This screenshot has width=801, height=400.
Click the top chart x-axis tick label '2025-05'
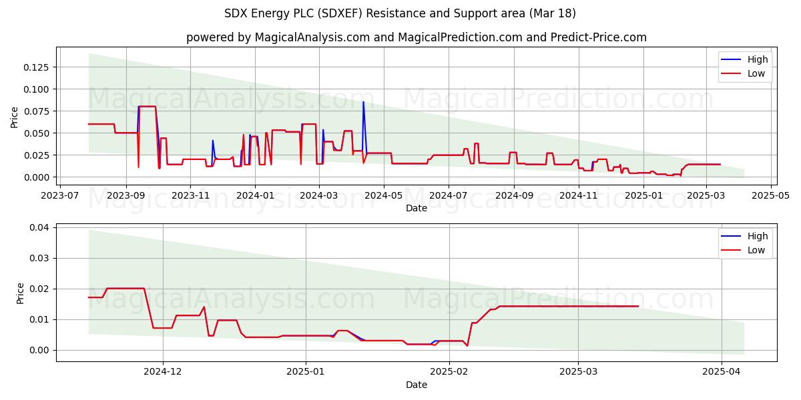(x=770, y=196)
